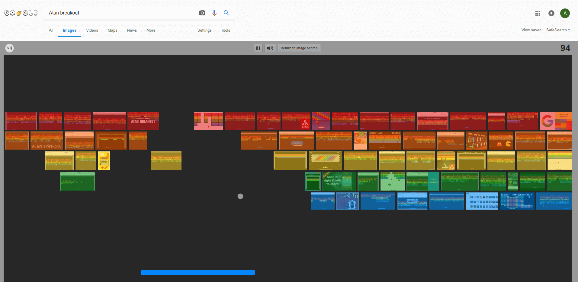Open the Settings menu
This screenshot has height=282, width=578.
[x=204, y=30]
